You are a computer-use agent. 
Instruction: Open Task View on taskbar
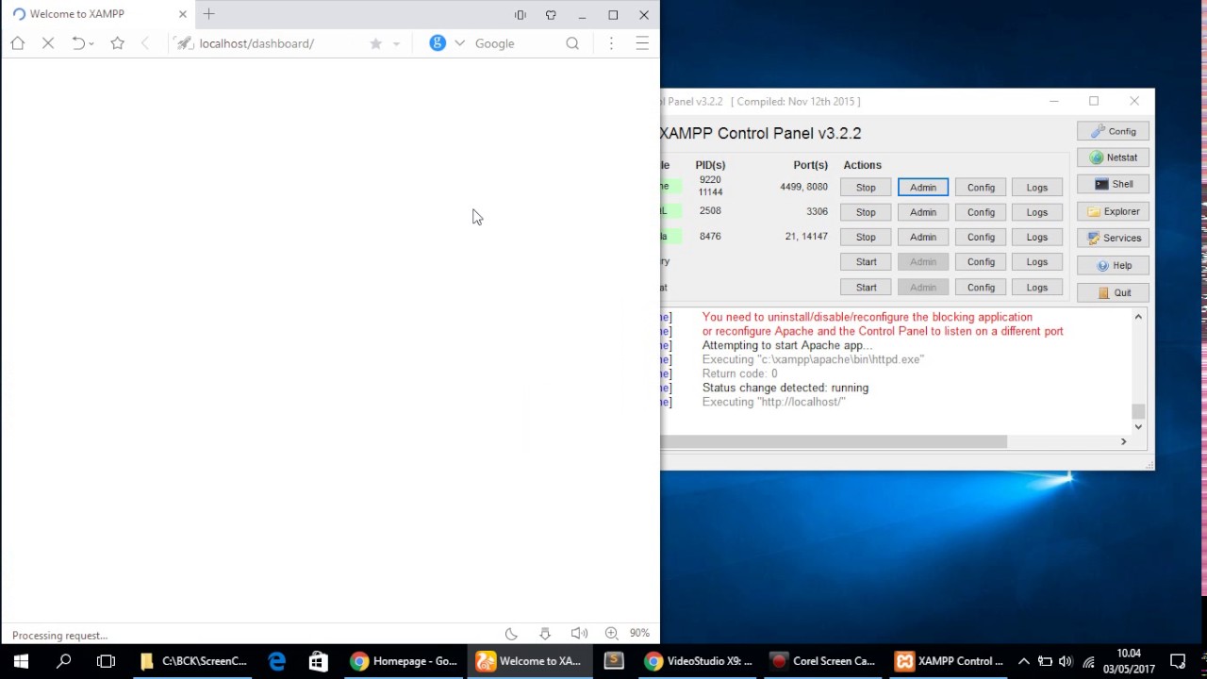[x=106, y=661]
